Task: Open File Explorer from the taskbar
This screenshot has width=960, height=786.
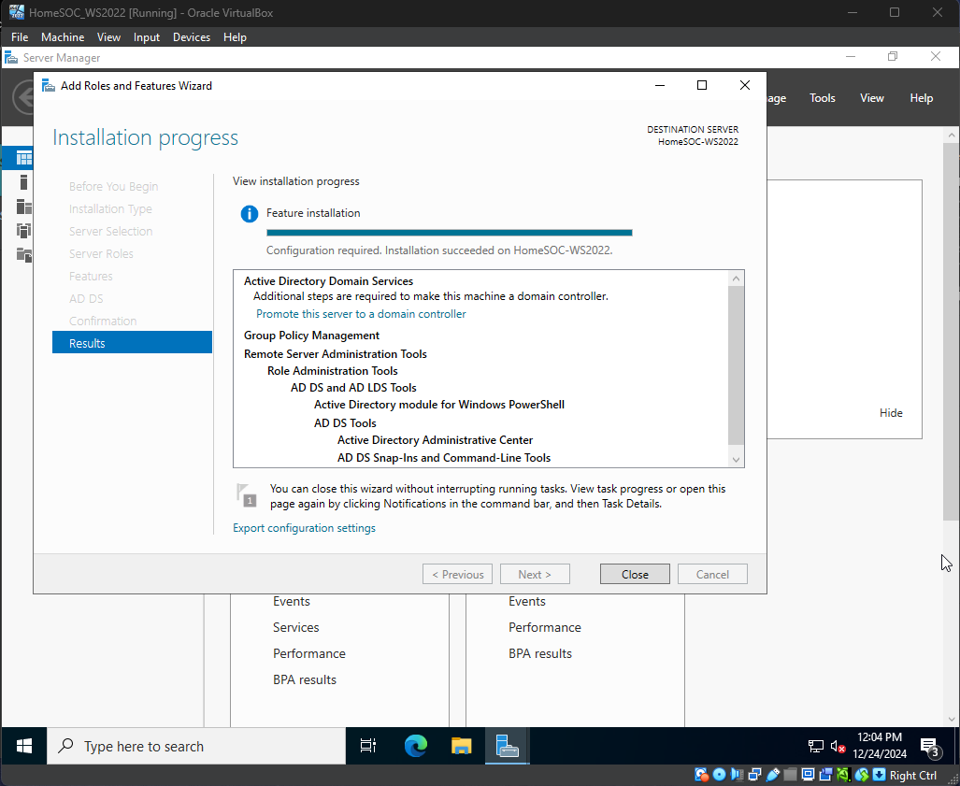Action: (x=461, y=746)
